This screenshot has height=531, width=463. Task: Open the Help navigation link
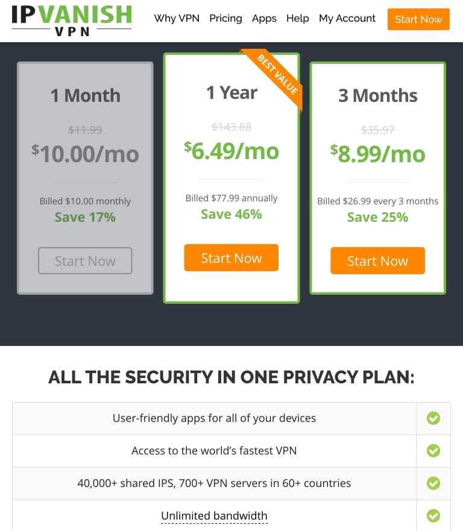coord(297,19)
